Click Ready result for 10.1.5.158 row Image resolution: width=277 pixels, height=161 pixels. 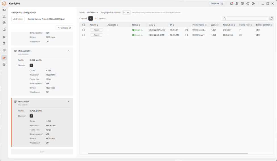pyautogui.click(x=97, y=35)
